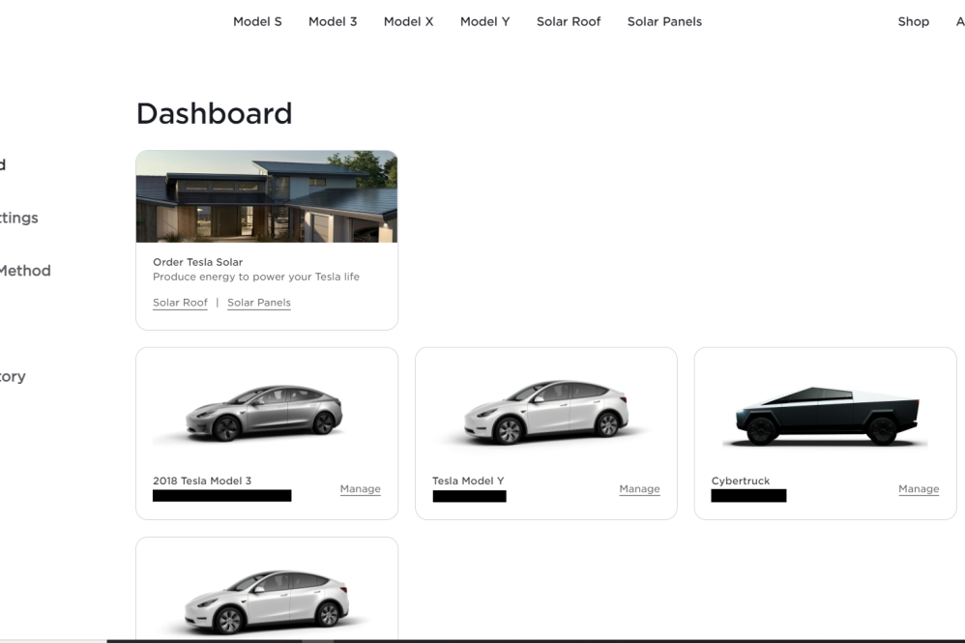Open the Shop page
This screenshot has height=643, width=965.
point(913,21)
